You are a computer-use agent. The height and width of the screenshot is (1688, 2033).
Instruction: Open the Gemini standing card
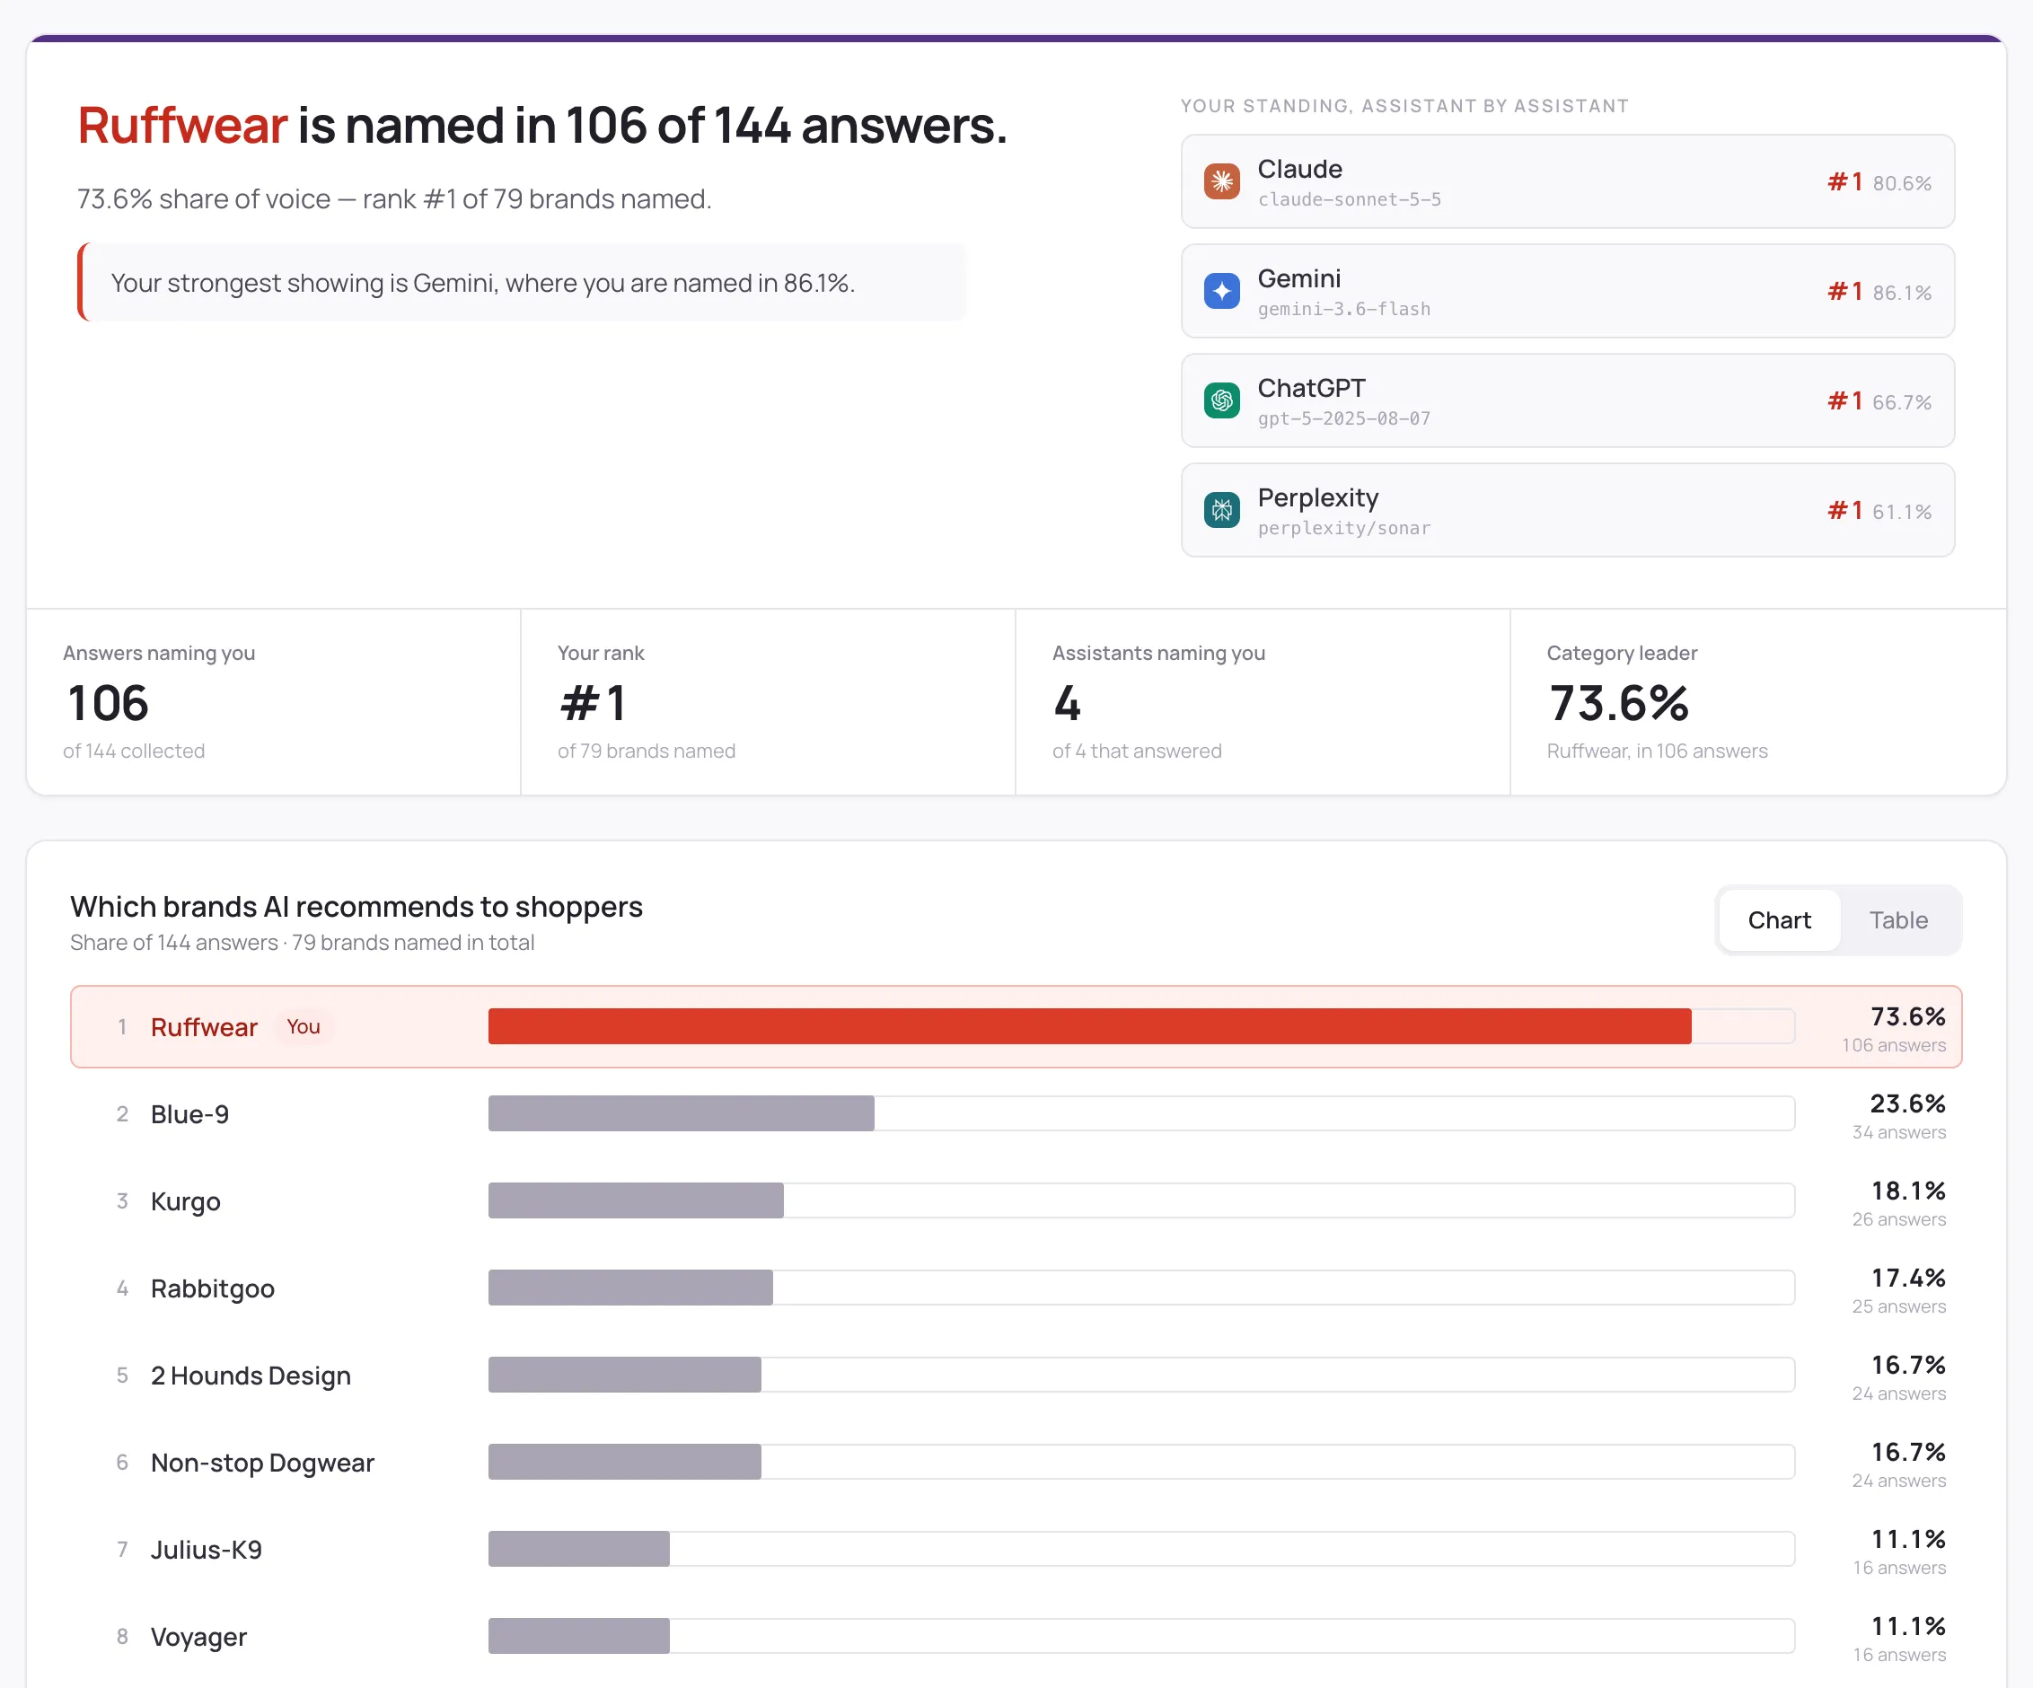(1567, 290)
